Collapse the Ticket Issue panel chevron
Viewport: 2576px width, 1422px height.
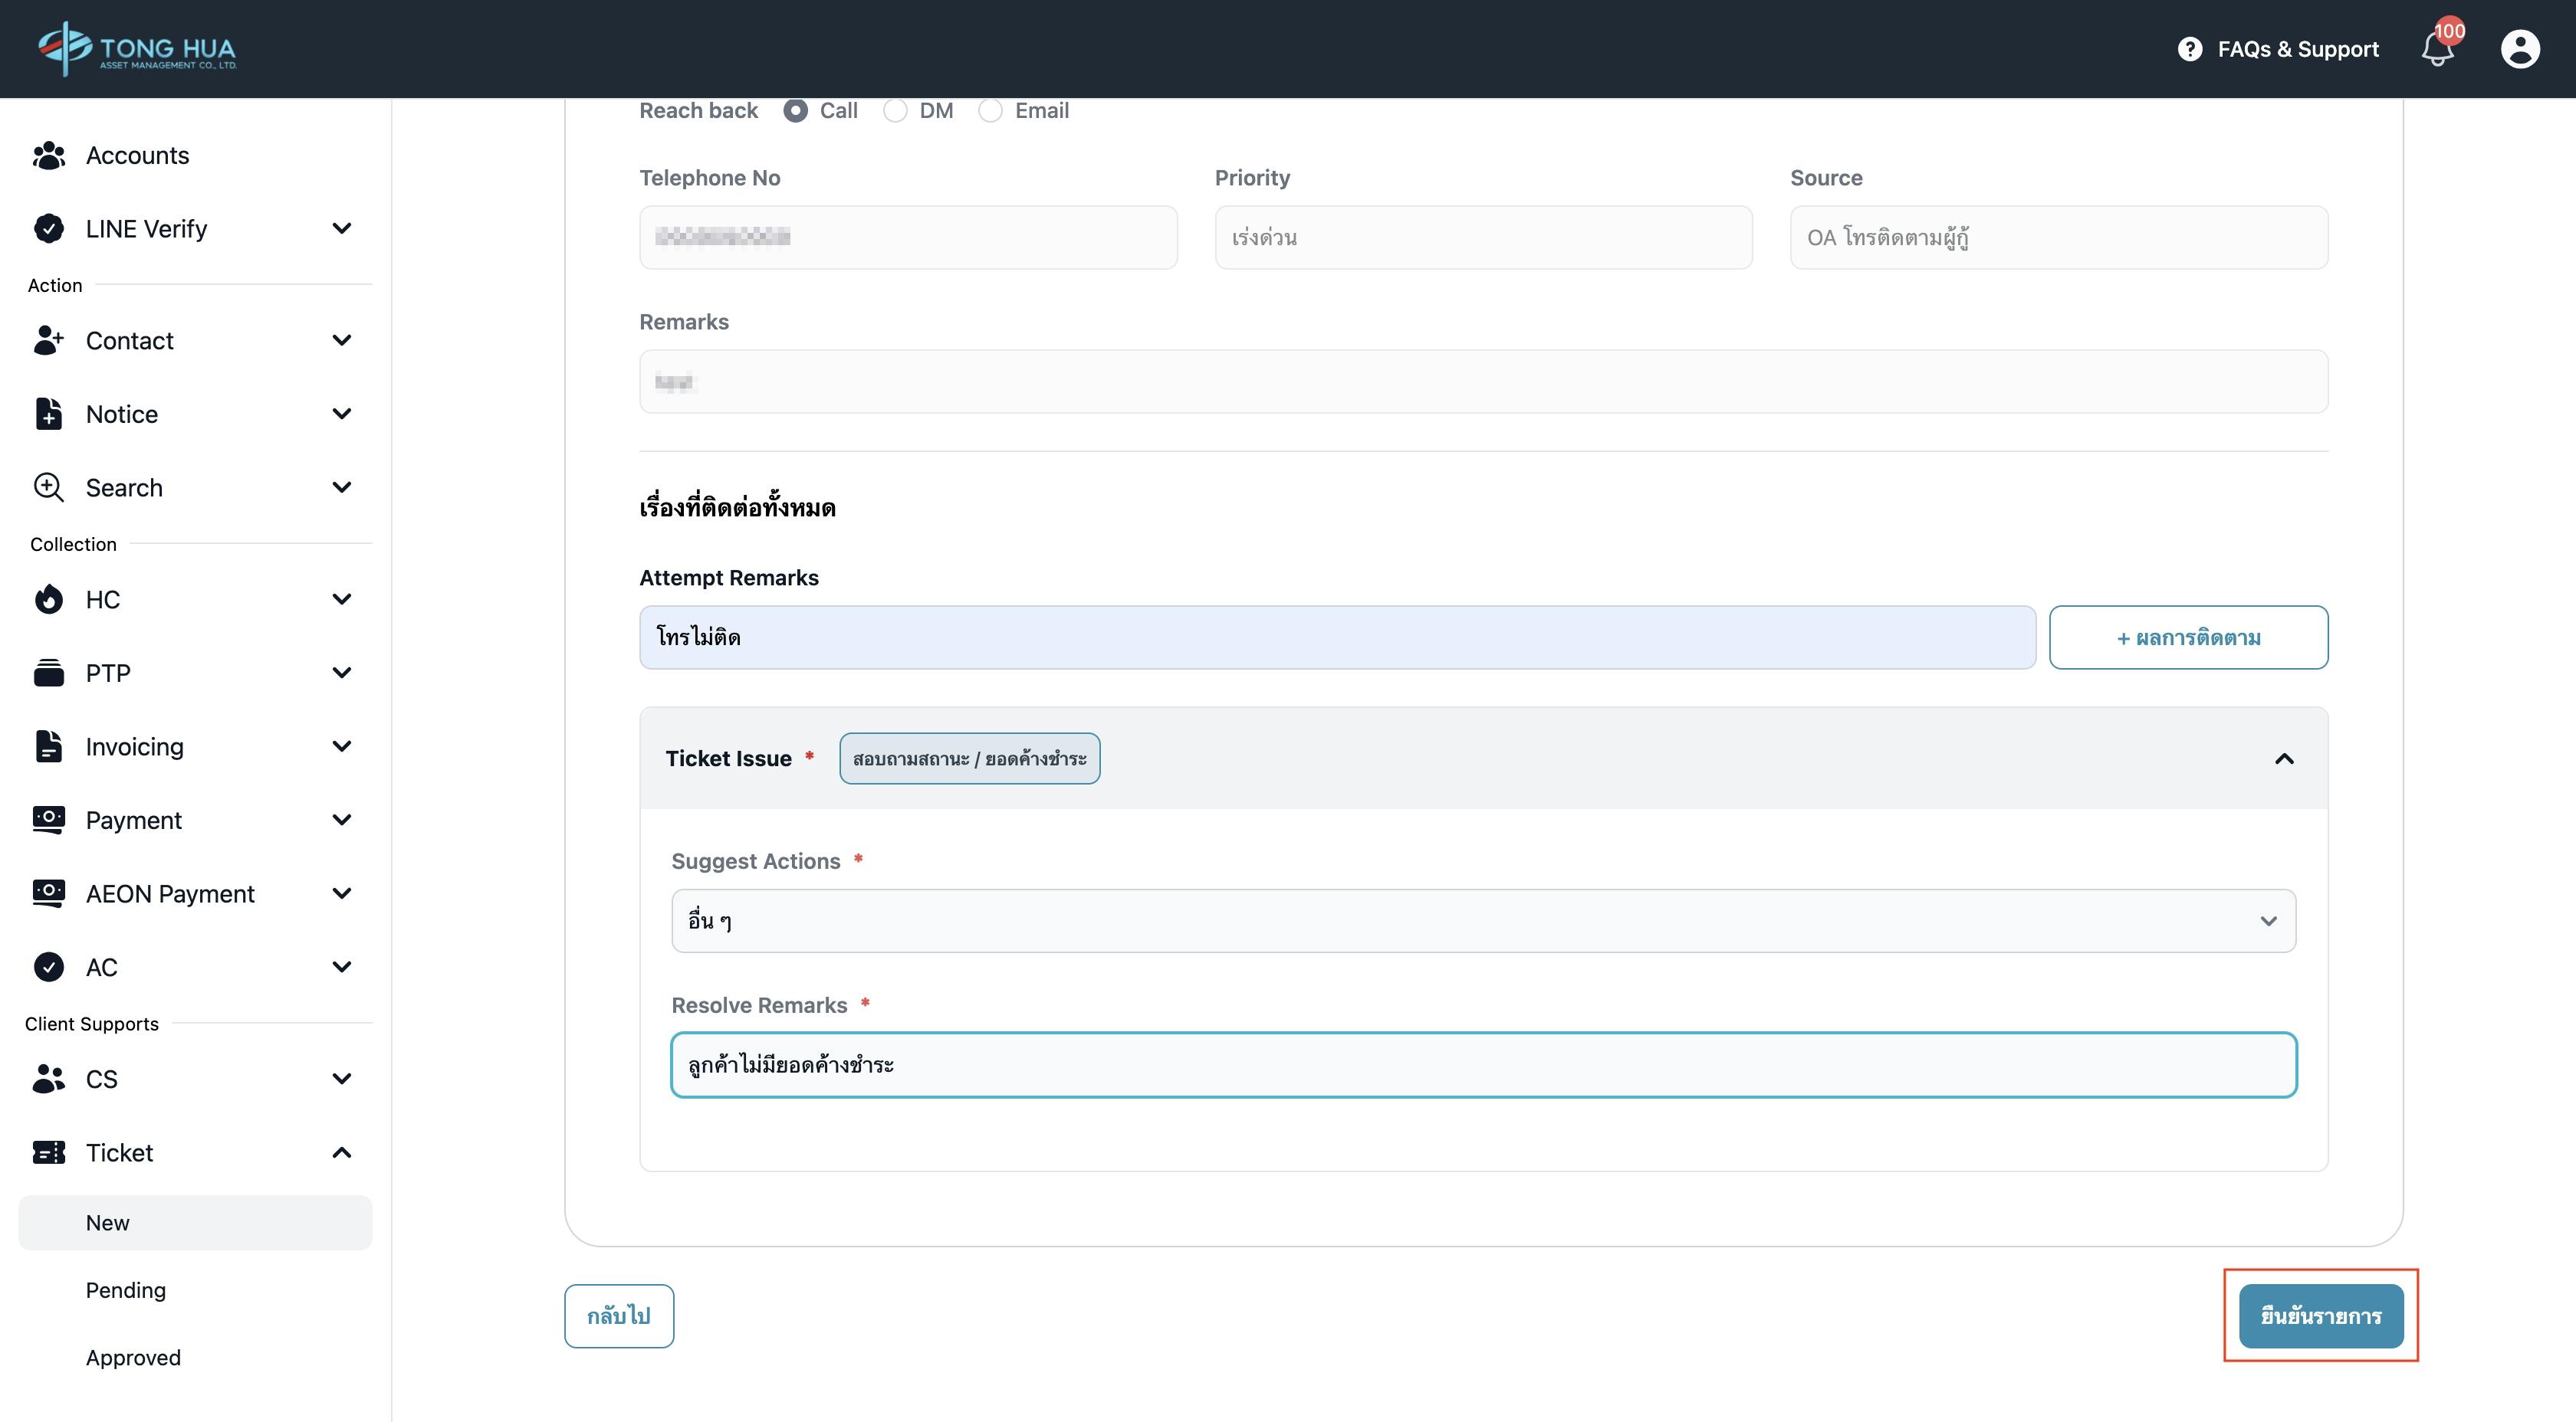(x=2284, y=759)
